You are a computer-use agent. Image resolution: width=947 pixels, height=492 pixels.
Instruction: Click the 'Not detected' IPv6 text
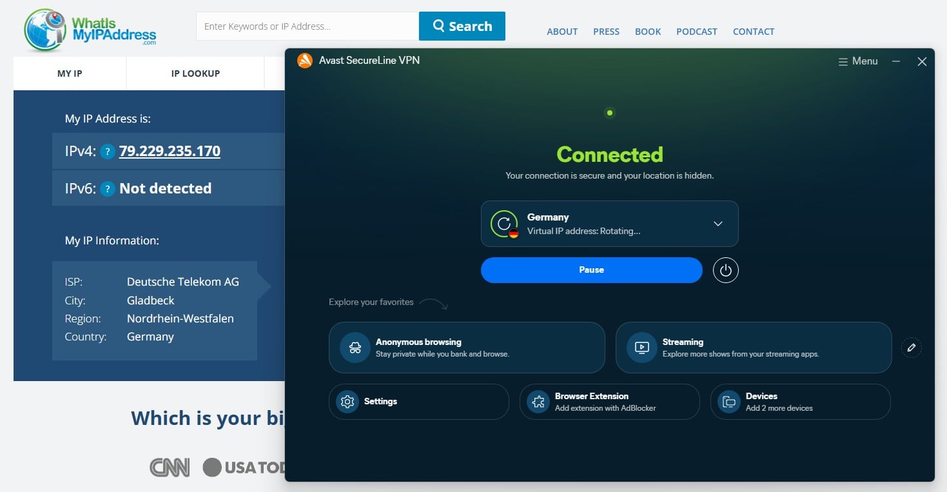pyautogui.click(x=165, y=188)
